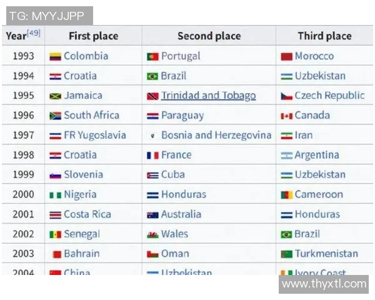The image size is (375, 300).
Task: Click the Australia flag icon
Action: pyautogui.click(x=152, y=215)
